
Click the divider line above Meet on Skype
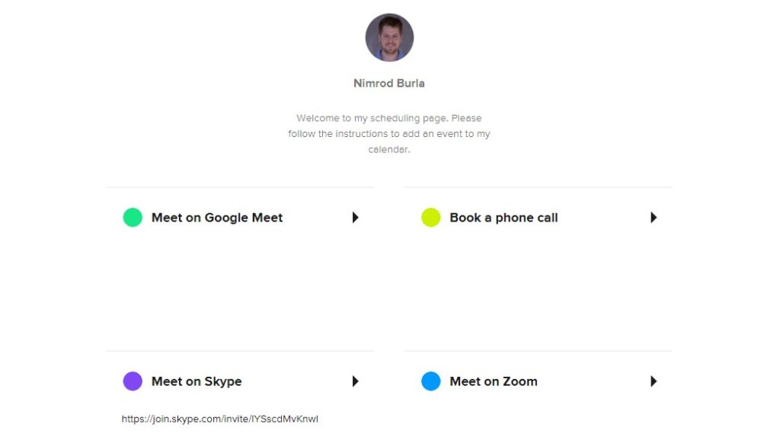click(x=240, y=351)
